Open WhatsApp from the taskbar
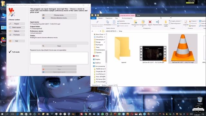Viewport: 206px width, 116px height. pos(103,114)
